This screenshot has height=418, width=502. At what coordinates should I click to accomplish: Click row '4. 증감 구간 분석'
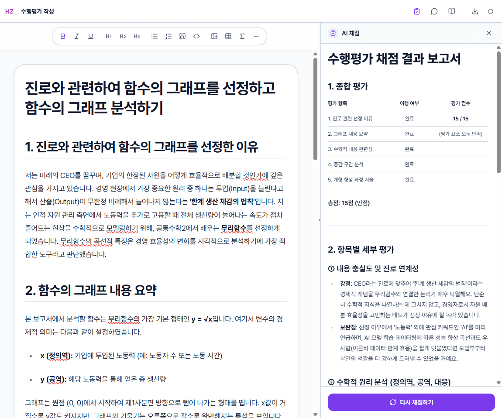408,164
